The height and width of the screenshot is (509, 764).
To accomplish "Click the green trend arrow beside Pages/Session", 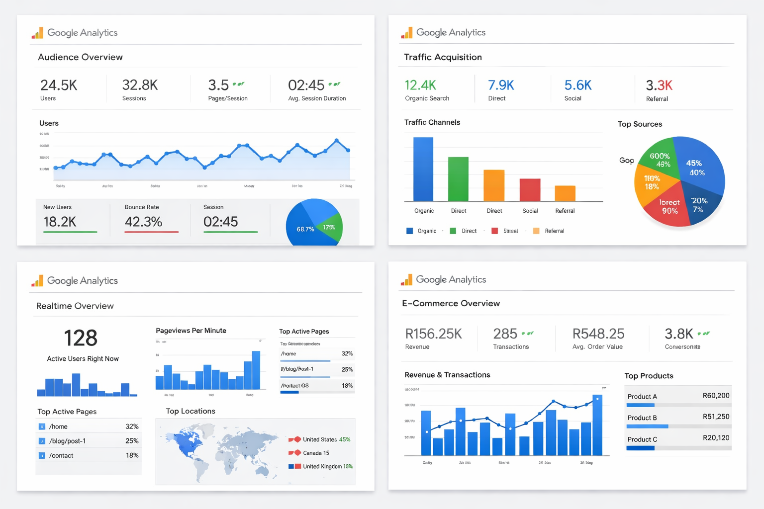I will coord(239,84).
